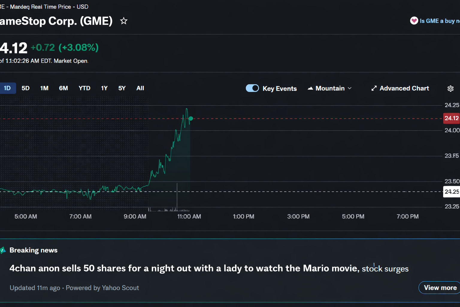Show the YTD chart range
This screenshot has height=307, width=460.
84,88
